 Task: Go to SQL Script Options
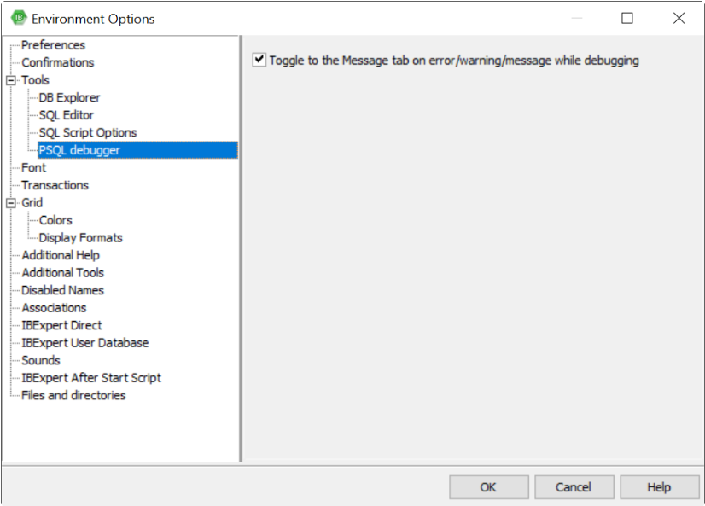87,132
